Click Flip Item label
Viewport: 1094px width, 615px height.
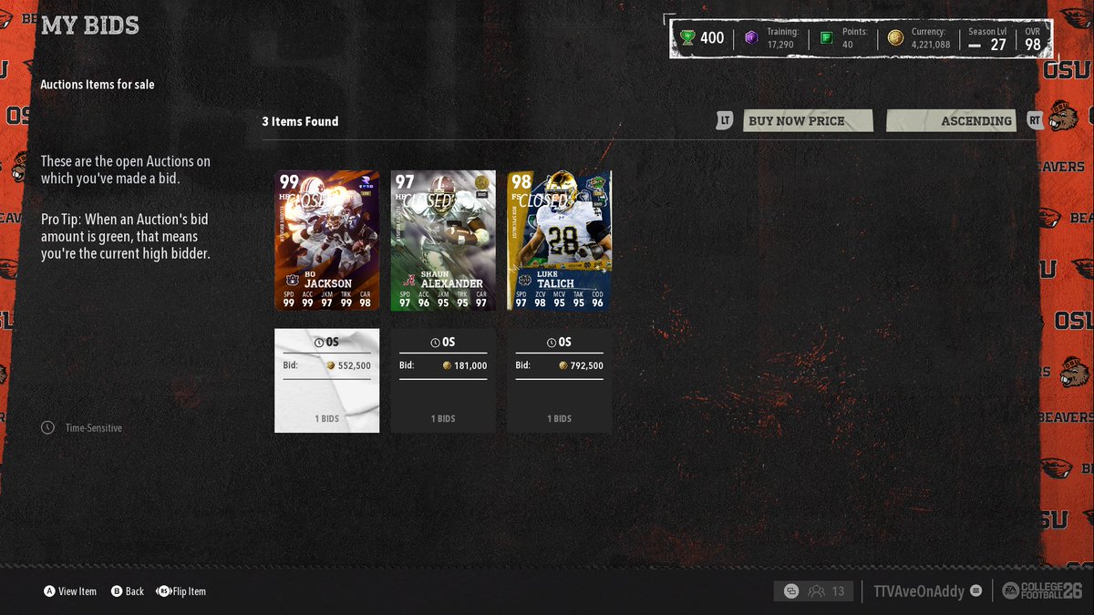click(190, 591)
